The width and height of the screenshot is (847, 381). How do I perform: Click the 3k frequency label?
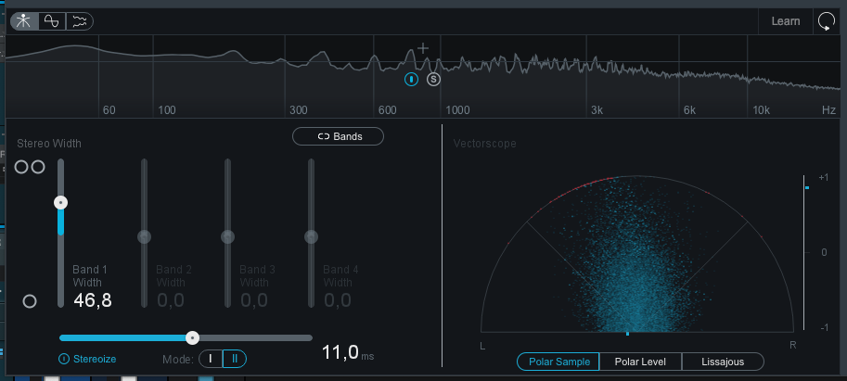(597, 110)
